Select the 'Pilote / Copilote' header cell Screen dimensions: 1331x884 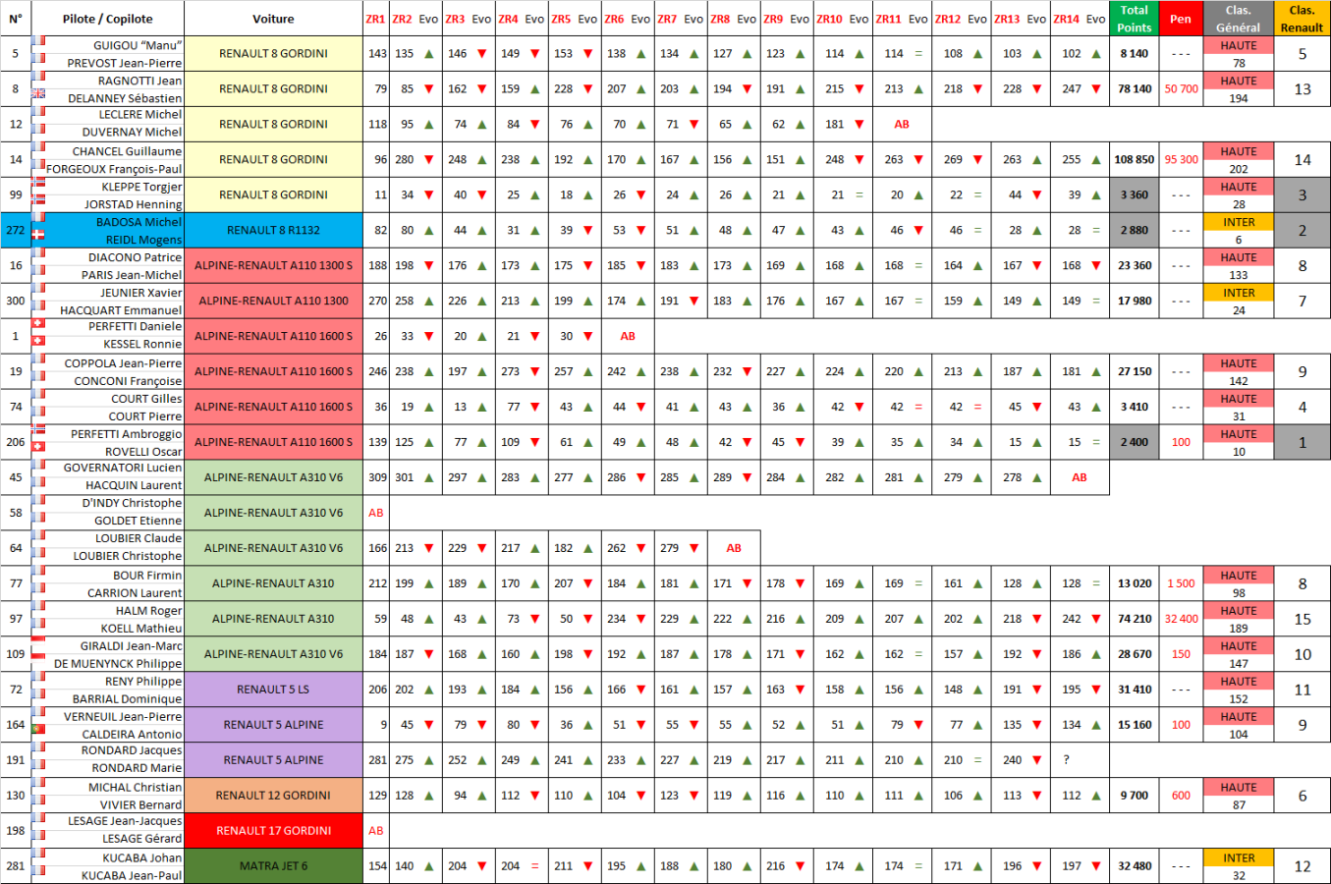[x=108, y=19]
